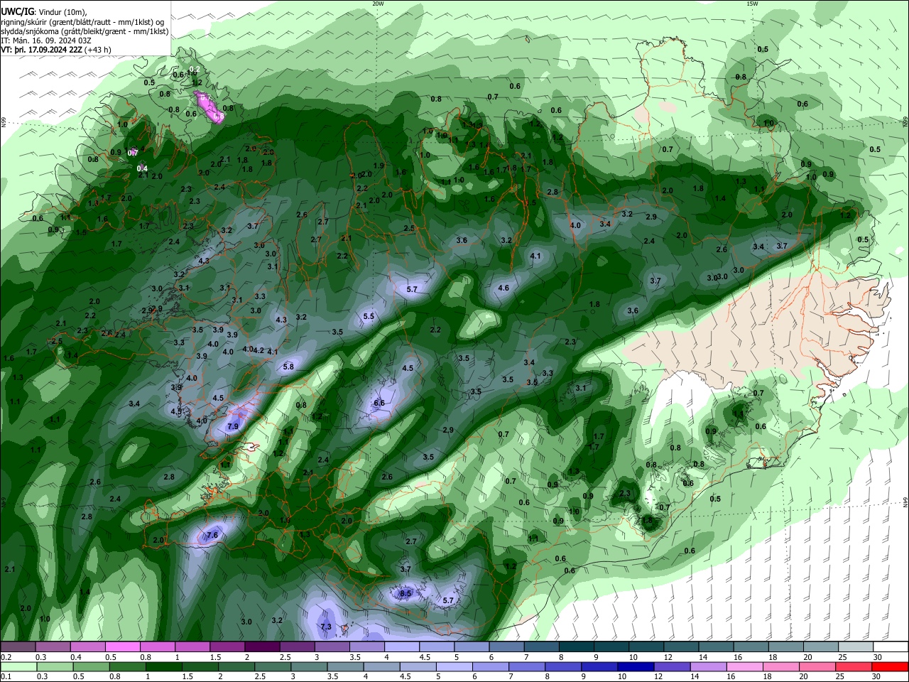Click the 5.8 precipitation value label

pos(288,367)
